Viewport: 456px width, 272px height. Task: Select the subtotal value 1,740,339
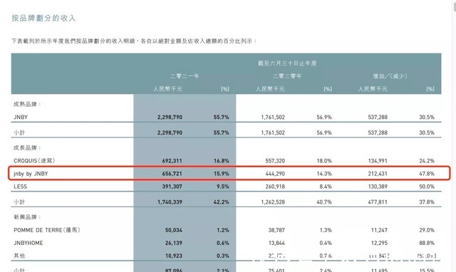(x=170, y=202)
